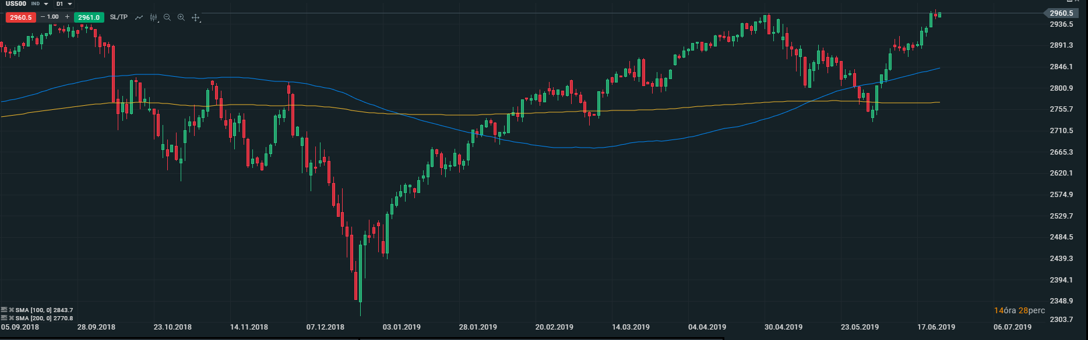Open SMA 100 indicator settings

tap(4, 310)
